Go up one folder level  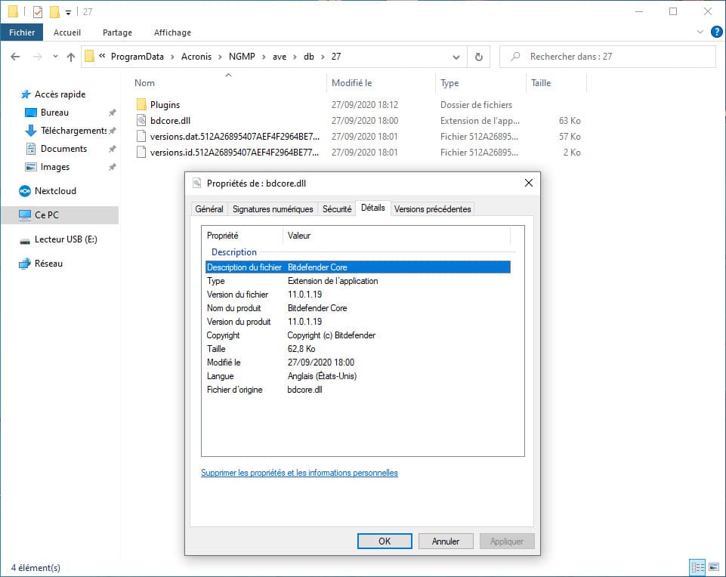(x=71, y=57)
